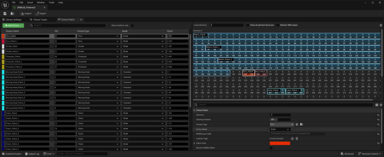Expand the Editor Color property row
Screen dimensions: 384x157
(x=195, y=143)
